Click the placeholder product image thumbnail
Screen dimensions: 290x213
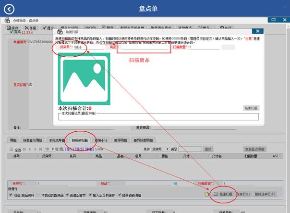click(x=84, y=79)
